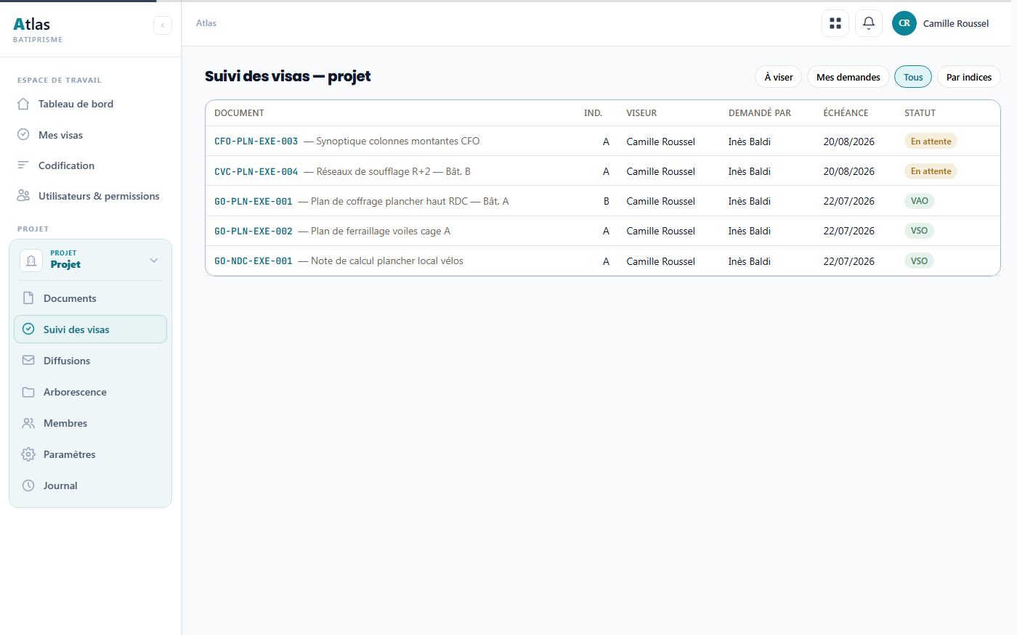Click the Paramètres gear icon
1017x635 pixels.
pyautogui.click(x=28, y=454)
